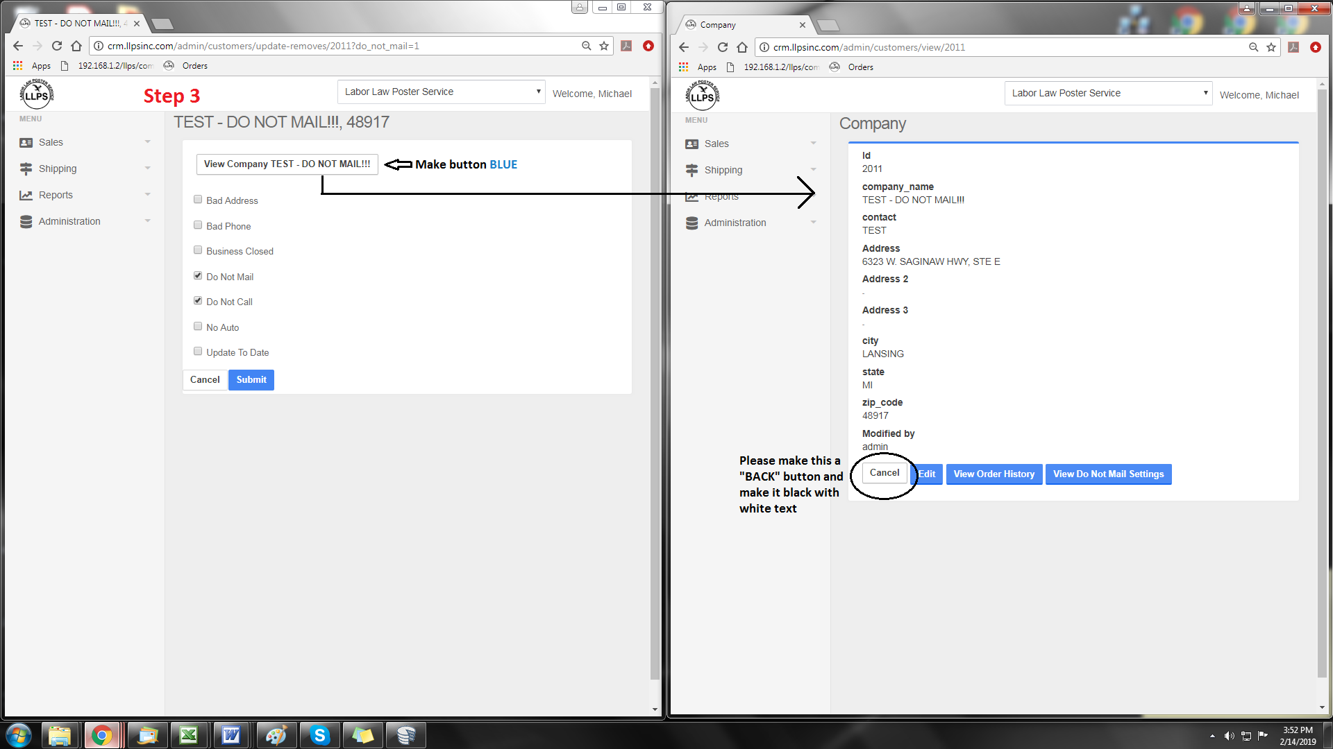Click the Administration database icon in right window
The image size is (1333, 749).
click(x=691, y=223)
